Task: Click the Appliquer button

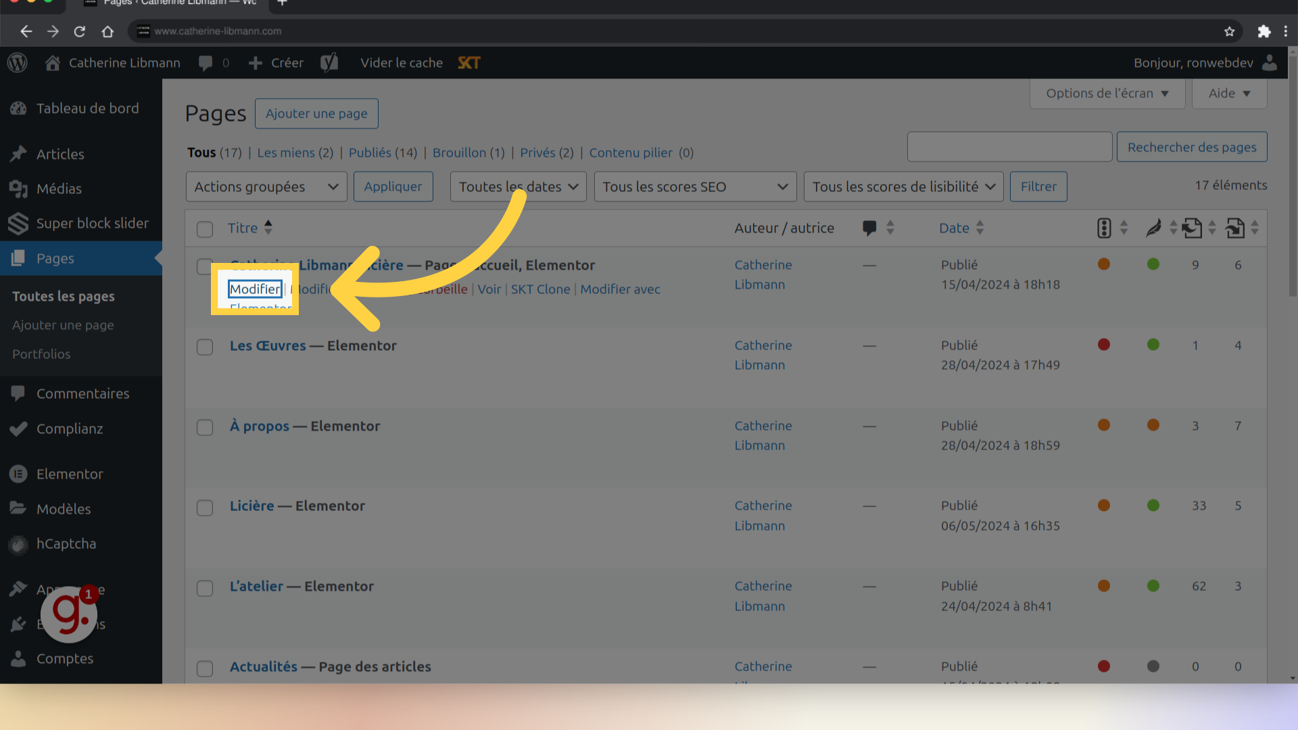Action: click(393, 187)
